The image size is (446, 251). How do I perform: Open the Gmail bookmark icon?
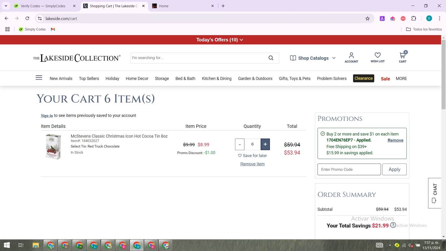coord(53,29)
